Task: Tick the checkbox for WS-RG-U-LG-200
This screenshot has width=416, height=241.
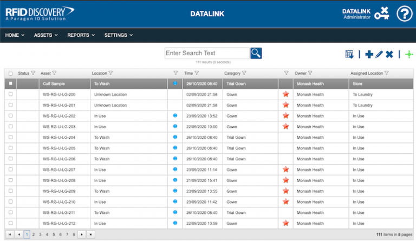Action: coord(10,94)
